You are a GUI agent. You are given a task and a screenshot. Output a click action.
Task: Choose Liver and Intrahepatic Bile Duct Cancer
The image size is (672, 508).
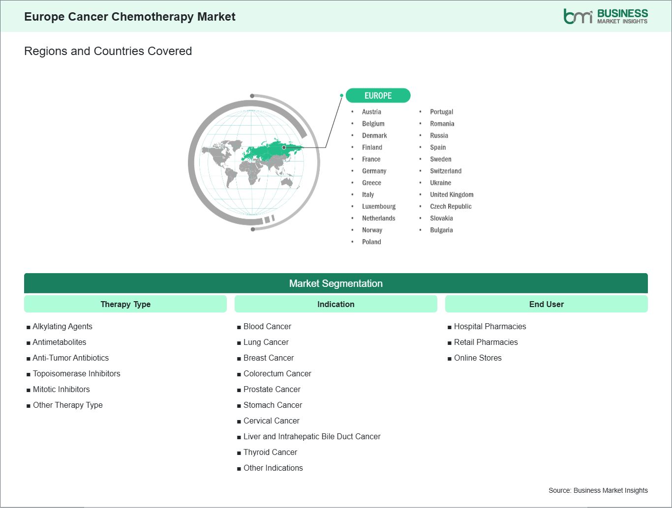(312, 436)
